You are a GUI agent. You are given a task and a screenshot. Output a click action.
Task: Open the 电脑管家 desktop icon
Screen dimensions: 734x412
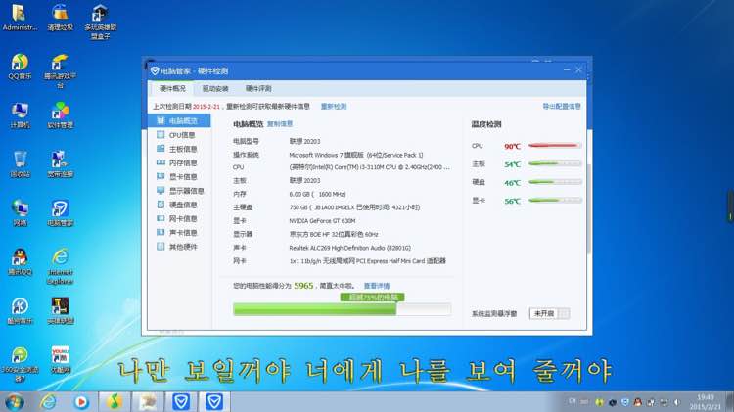point(60,213)
